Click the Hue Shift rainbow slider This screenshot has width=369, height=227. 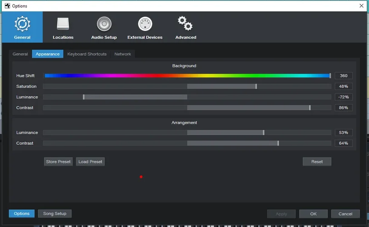coord(187,76)
